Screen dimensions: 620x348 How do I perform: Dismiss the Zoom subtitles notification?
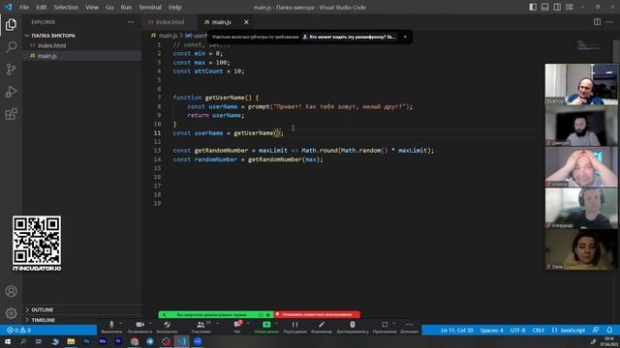(405, 37)
